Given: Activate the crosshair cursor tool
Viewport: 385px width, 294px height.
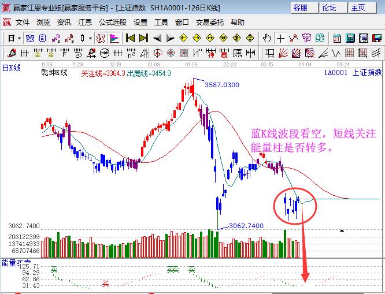Looking at the screenshot, I should click(x=280, y=38).
